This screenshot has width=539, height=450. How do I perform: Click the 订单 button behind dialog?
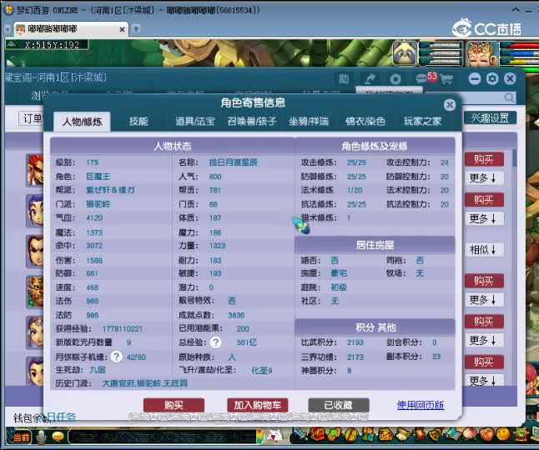[x=32, y=118]
